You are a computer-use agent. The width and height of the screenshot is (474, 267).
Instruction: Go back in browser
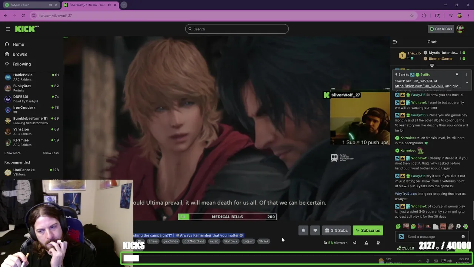click(x=6, y=16)
